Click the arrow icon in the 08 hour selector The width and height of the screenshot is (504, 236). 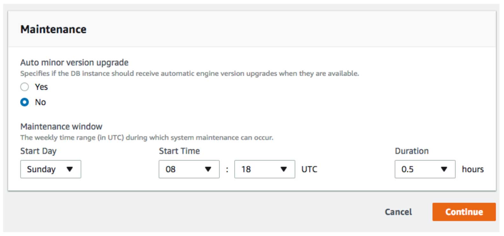pyautogui.click(x=208, y=169)
